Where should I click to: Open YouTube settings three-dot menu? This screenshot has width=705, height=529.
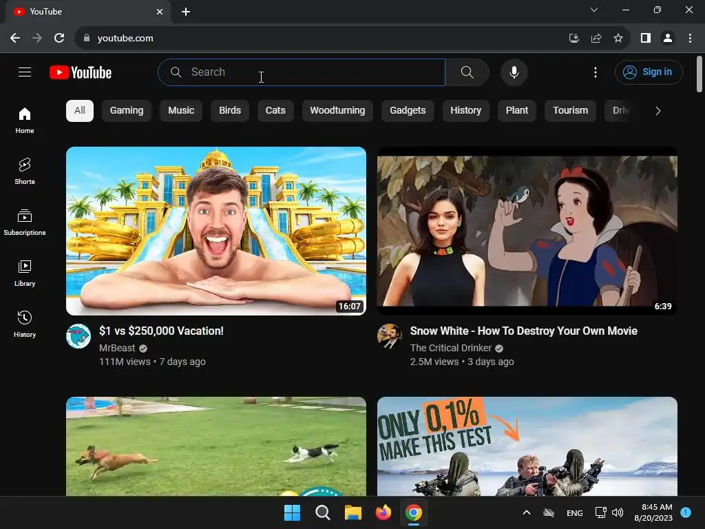(596, 72)
